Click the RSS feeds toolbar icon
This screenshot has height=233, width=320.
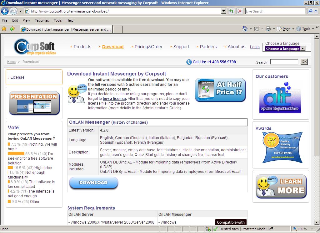[256, 29]
